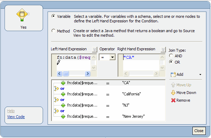
Task: Click the first "or" join icon below CA
Action: click(x=57, y=88)
